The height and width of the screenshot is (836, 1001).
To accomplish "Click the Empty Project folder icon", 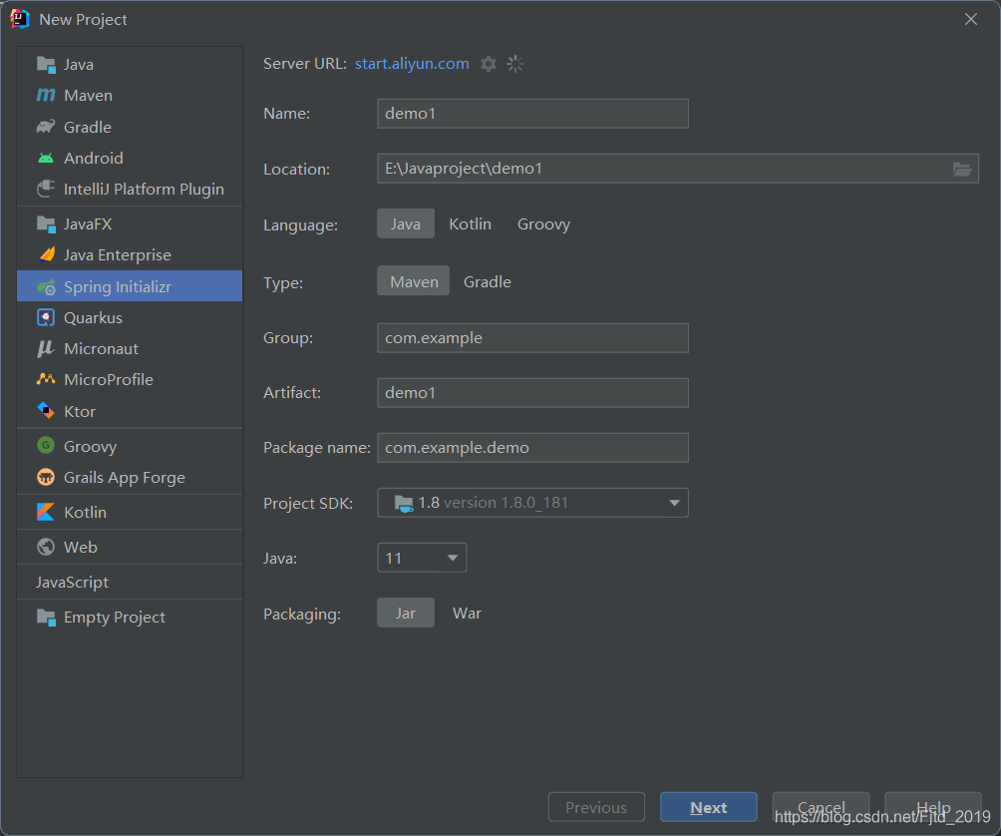I will click(46, 618).
